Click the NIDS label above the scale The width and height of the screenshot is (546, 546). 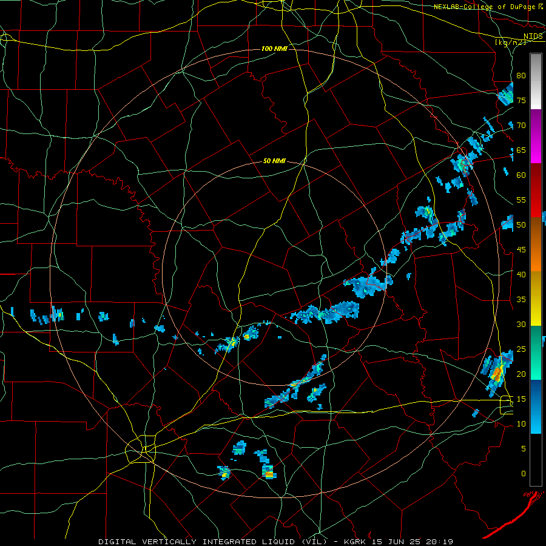[x=533, y=36]
